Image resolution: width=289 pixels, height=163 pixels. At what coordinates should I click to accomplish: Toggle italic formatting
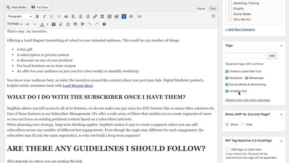click(44, 16)
